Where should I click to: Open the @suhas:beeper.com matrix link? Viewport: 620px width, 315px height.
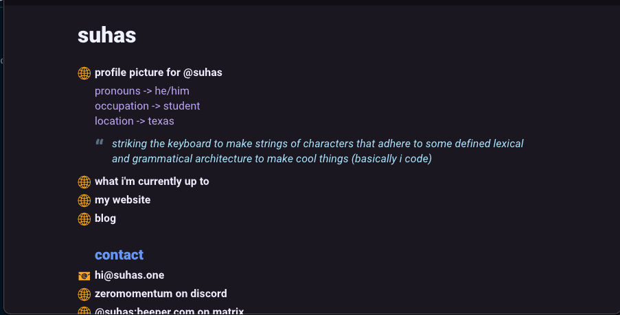169,312
